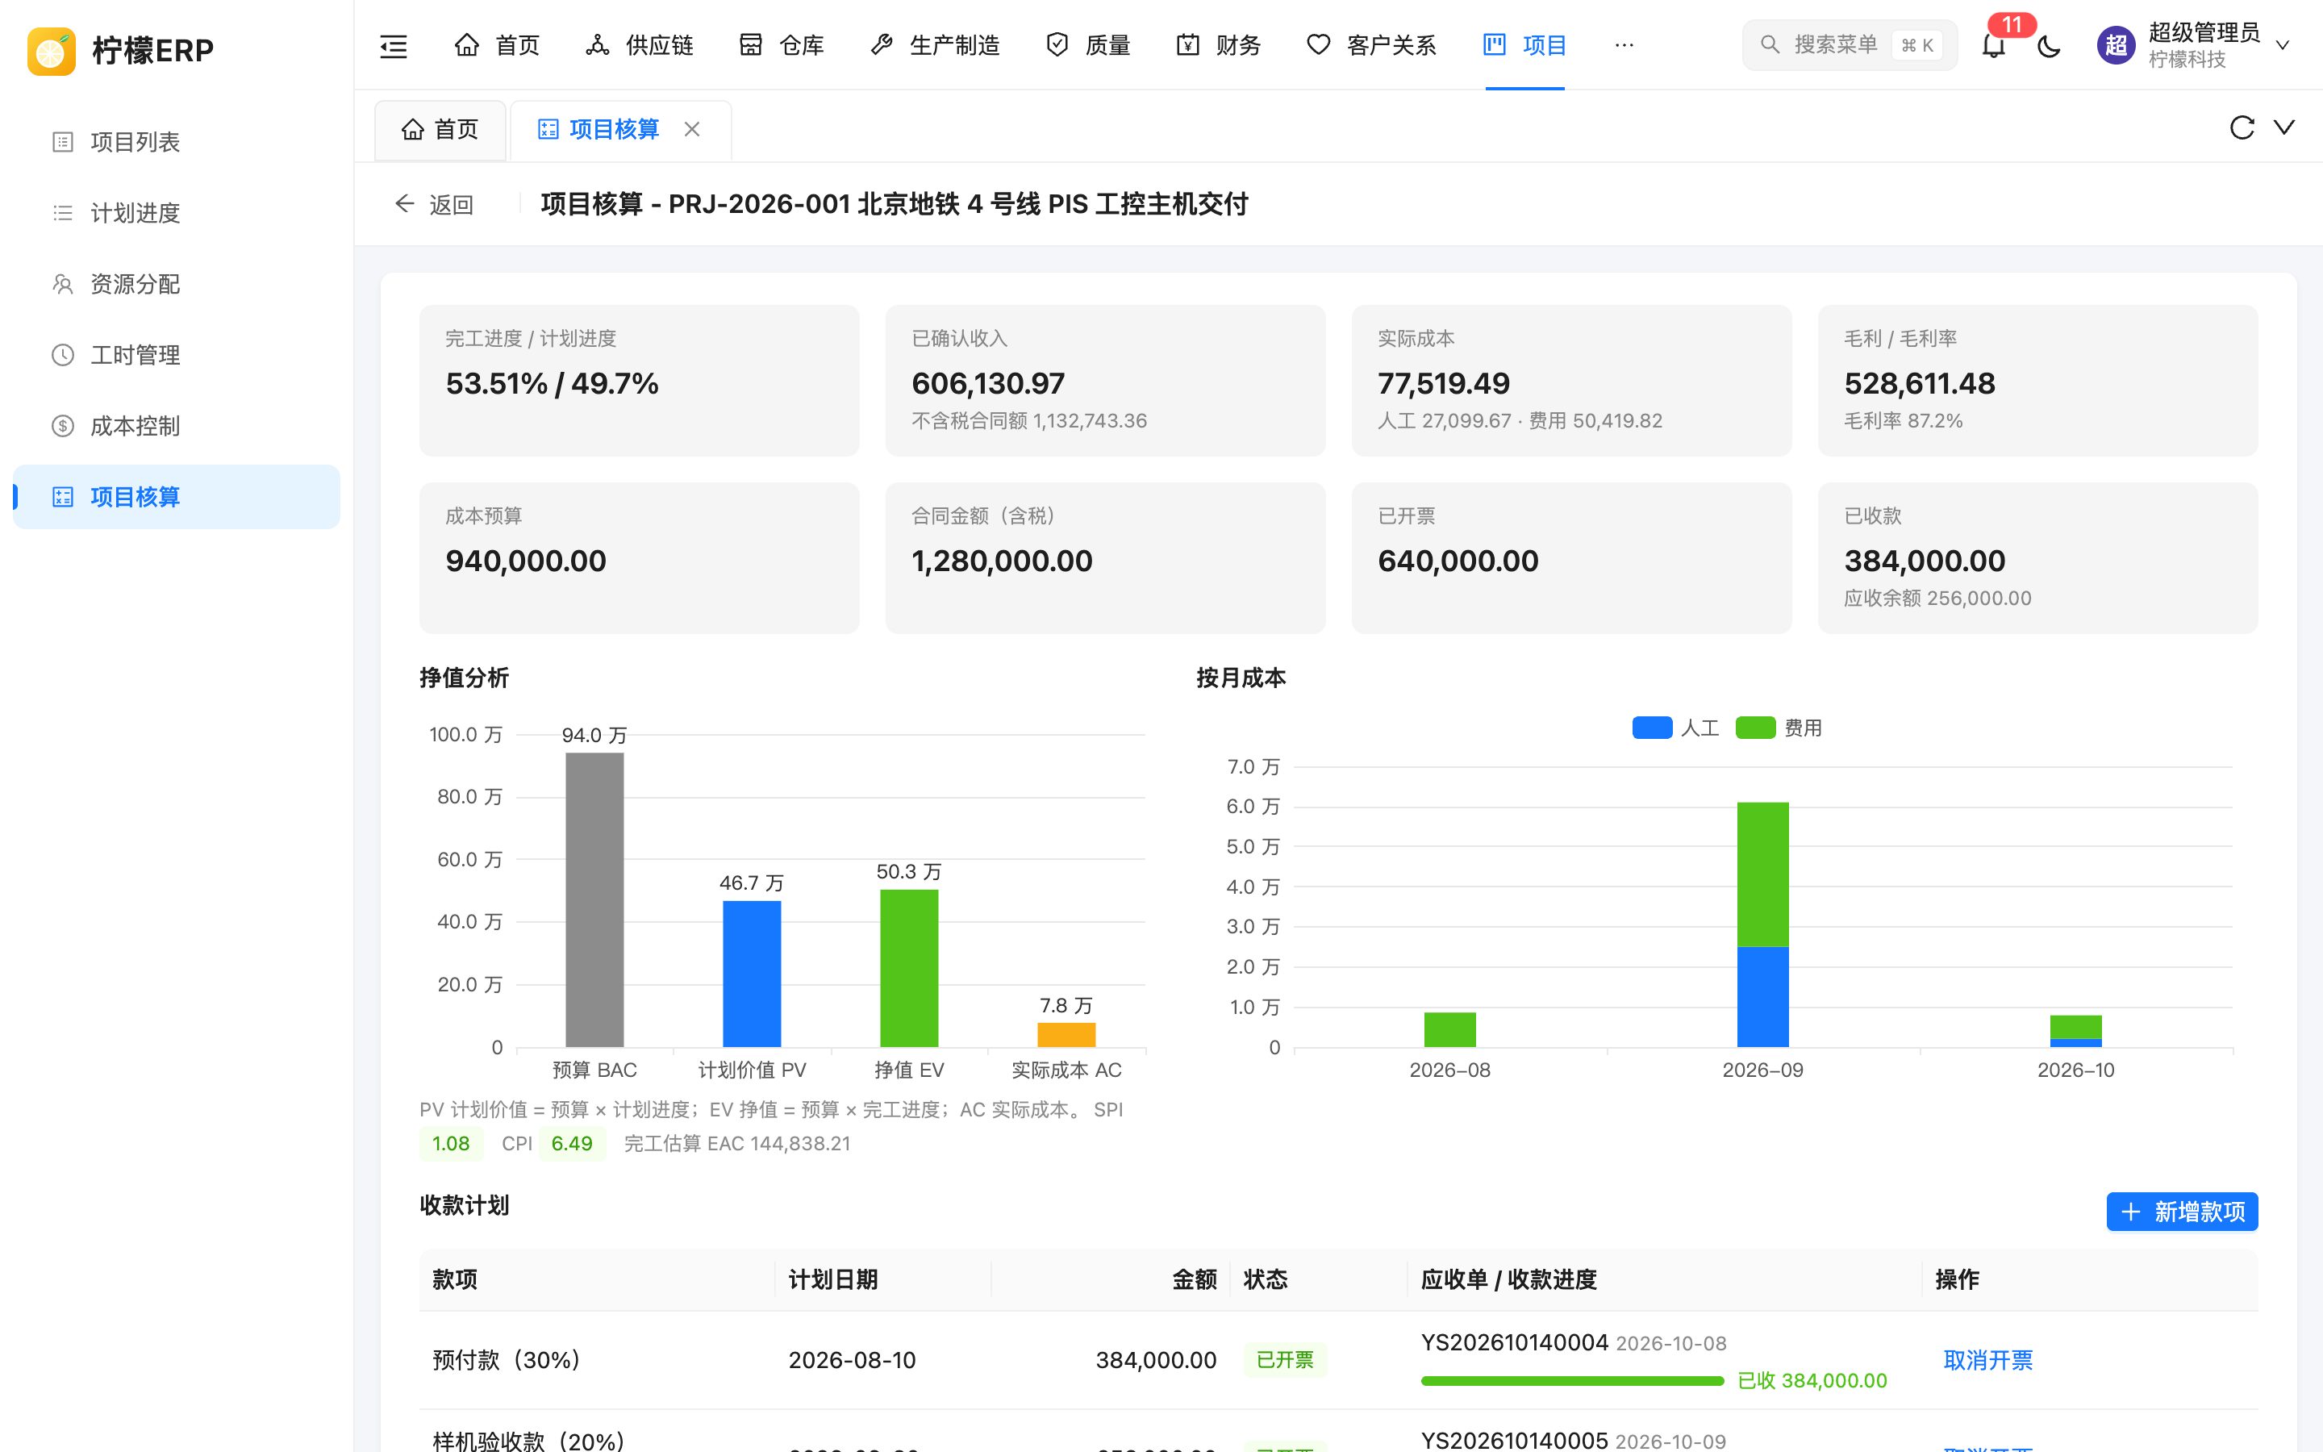The height and width of the screenshot is (1452, 2323).
Task: Go to 首页 in top navigation
Action: pos(496,45)
